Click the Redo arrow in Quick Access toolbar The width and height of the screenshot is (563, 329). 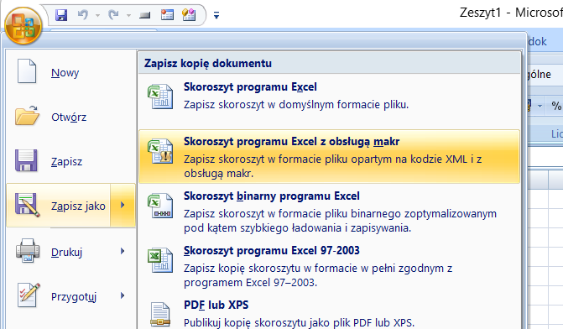(114, 15)
